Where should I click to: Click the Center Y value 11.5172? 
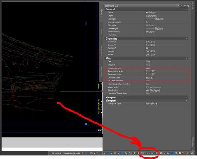pyautogui.click(x=150, y=45)
